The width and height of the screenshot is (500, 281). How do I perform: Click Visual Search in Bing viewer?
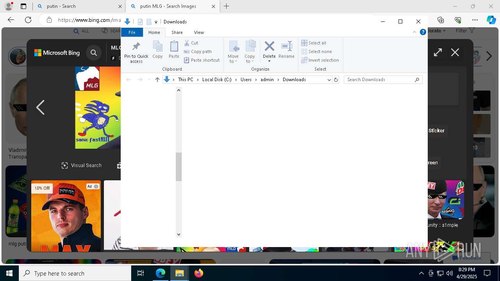coord(81,165)
